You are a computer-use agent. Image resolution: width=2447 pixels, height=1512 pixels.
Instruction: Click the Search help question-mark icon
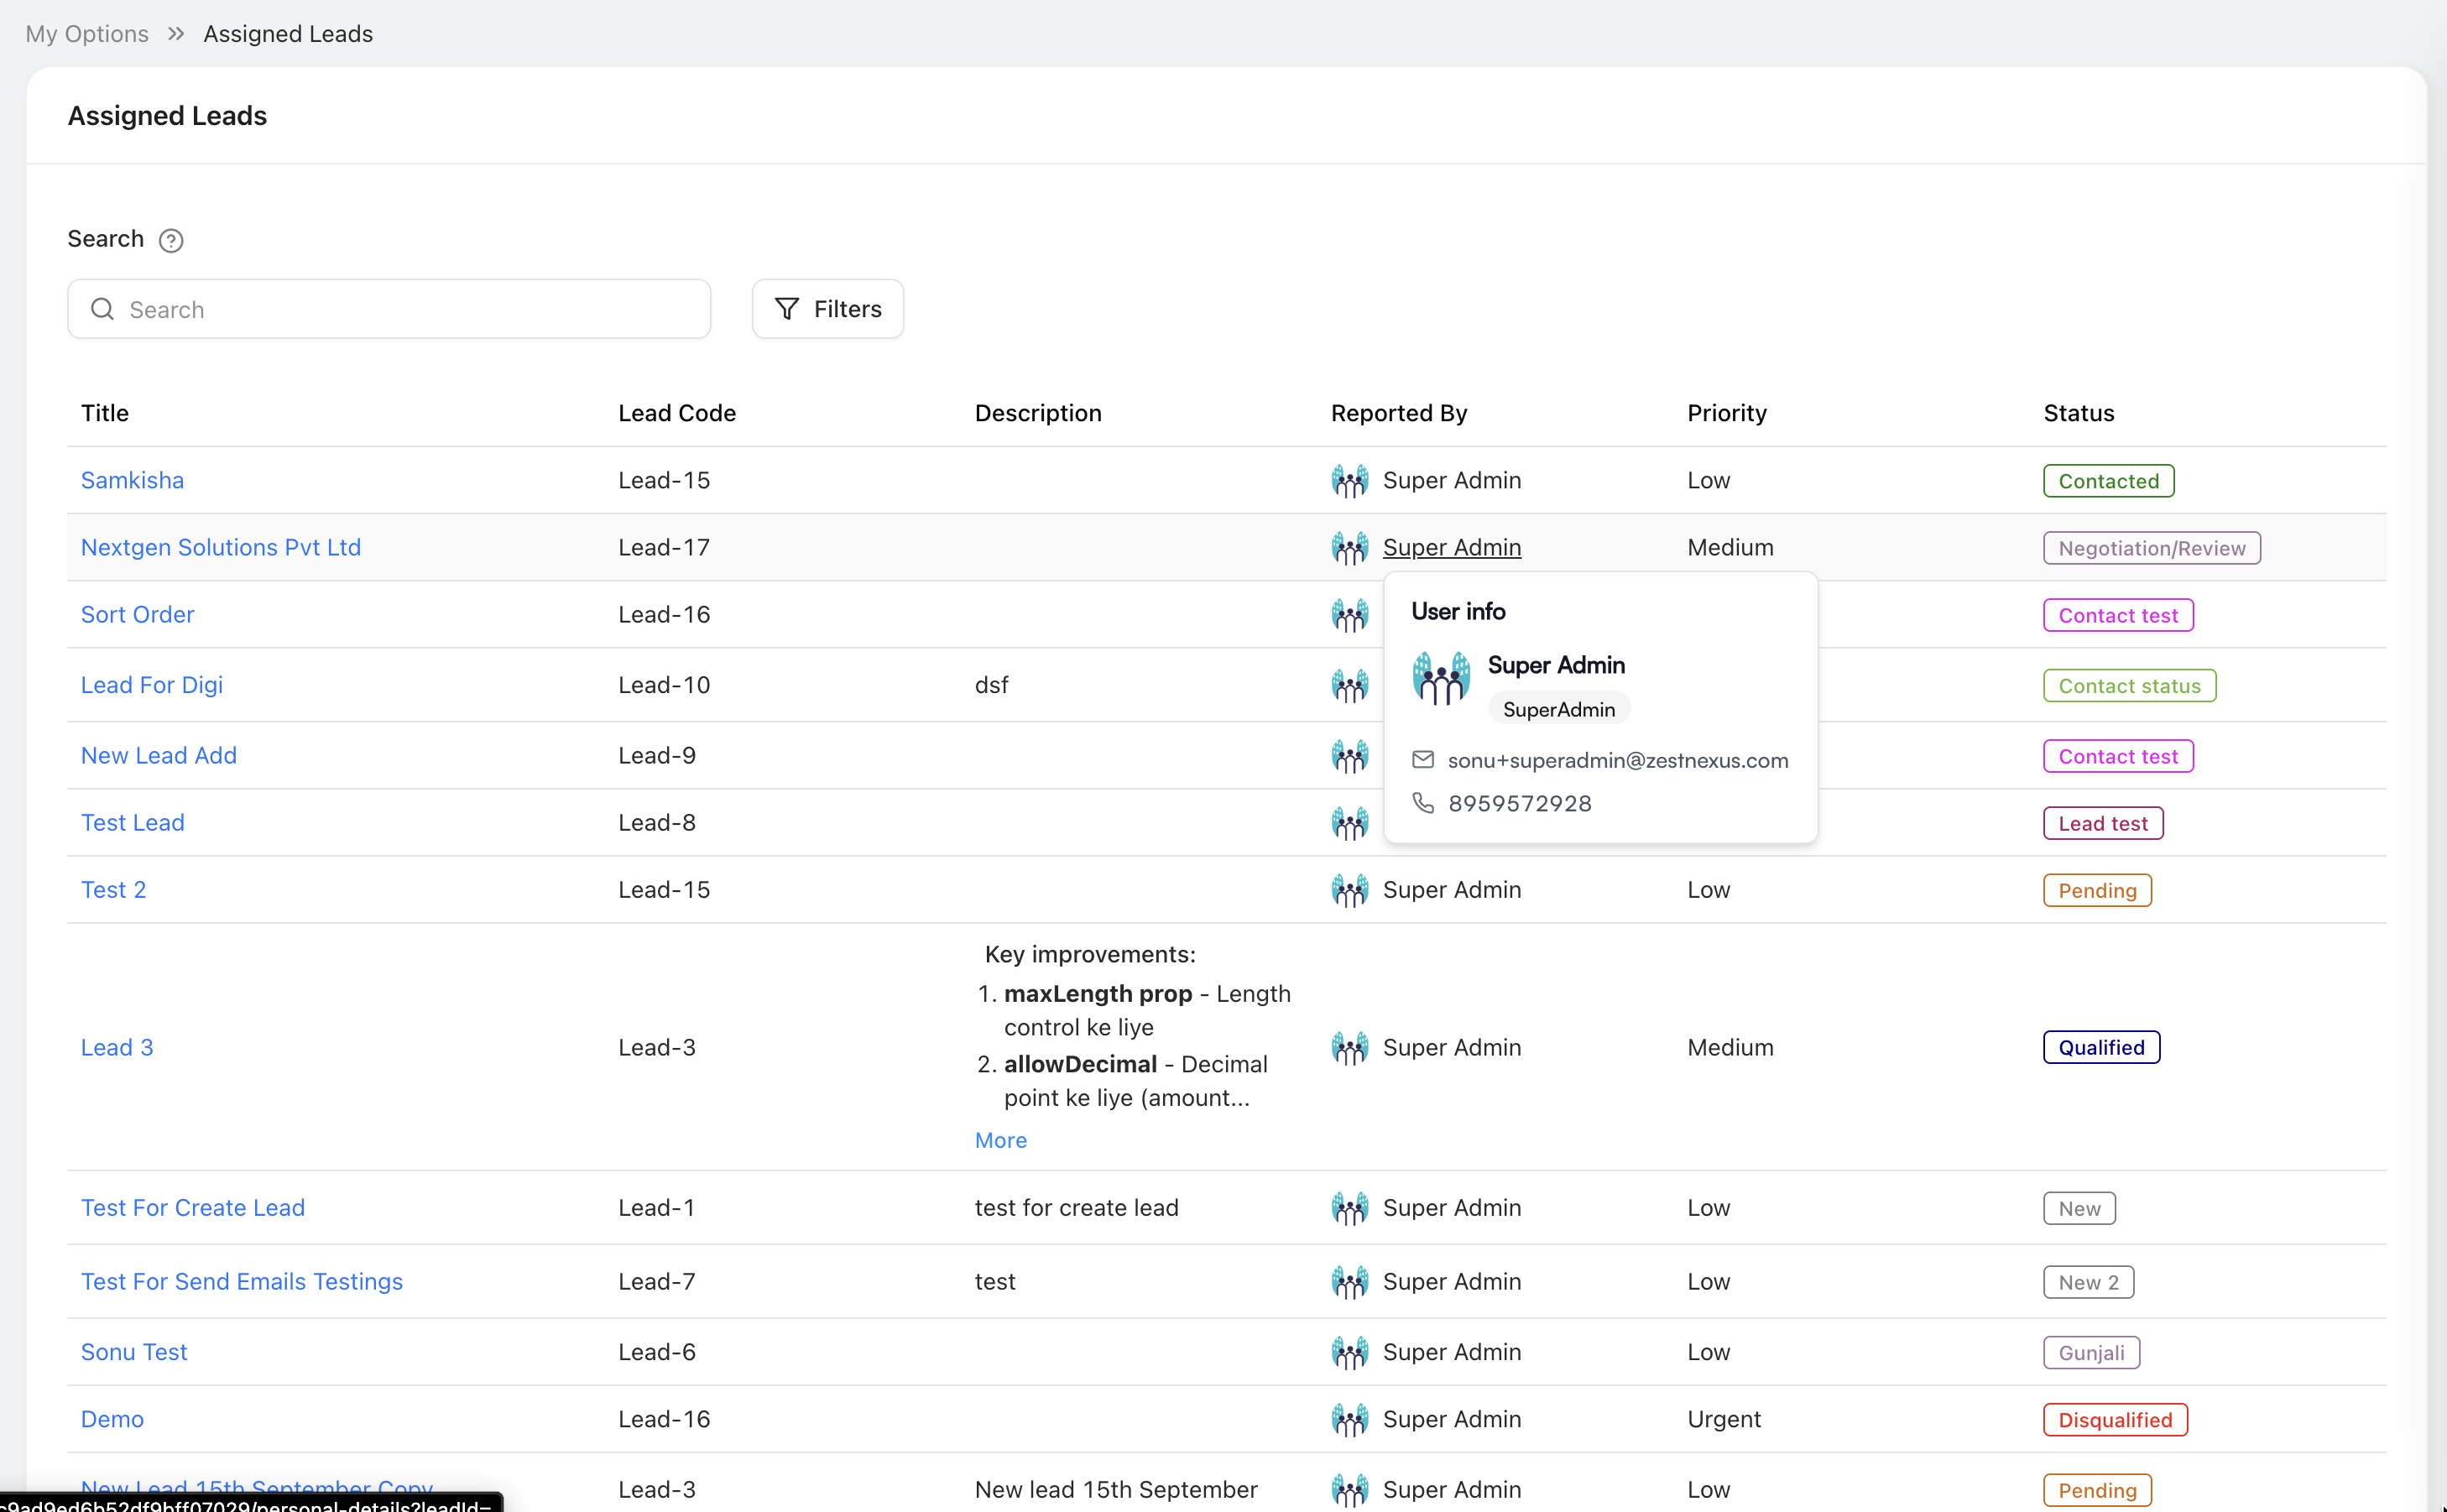[171, 240]
